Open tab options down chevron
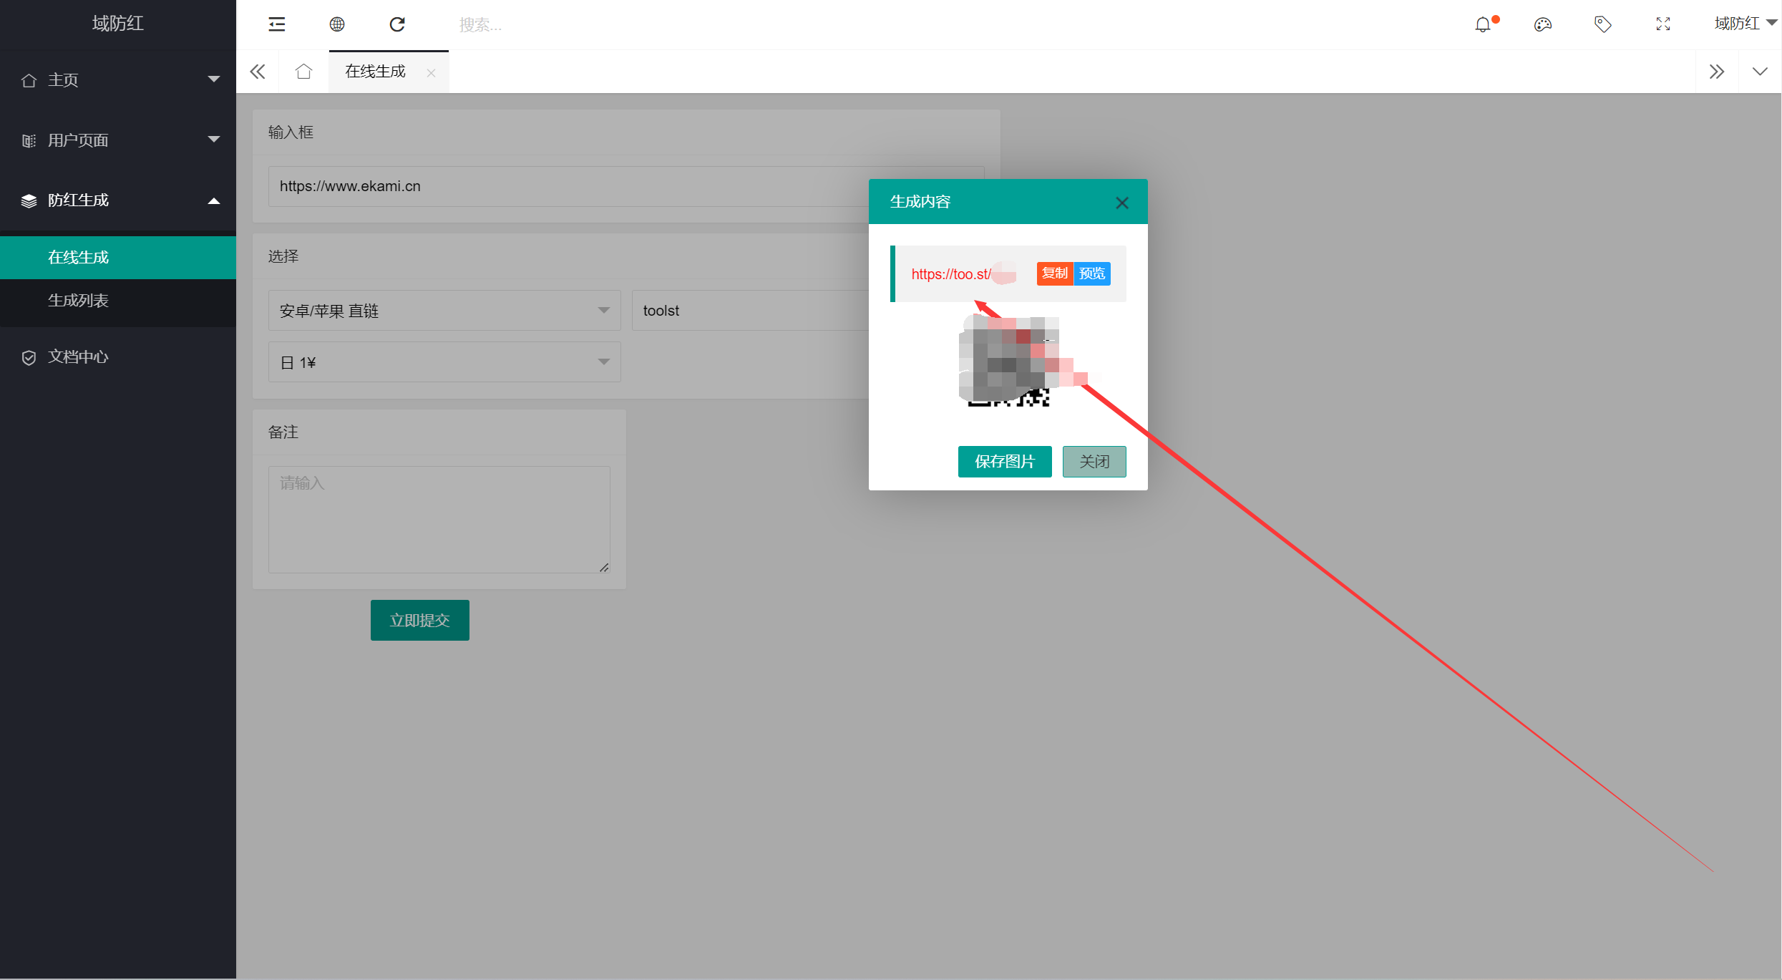 [x=1760, y=72]
